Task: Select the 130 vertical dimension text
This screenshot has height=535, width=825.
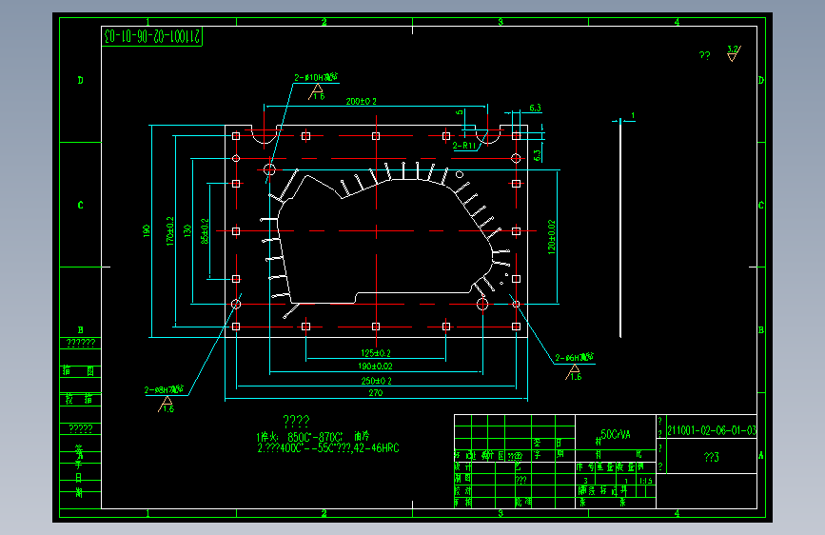Action: click(187, 230)
